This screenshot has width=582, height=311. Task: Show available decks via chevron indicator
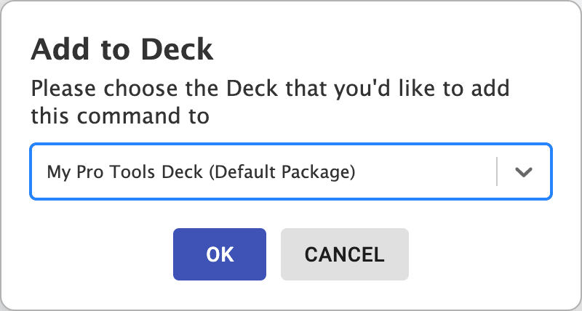(x=523, y=171)
